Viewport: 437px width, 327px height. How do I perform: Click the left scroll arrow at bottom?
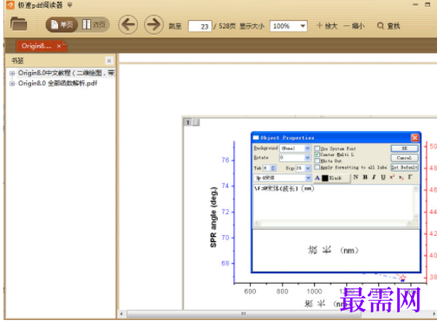(x=121, y=314)
